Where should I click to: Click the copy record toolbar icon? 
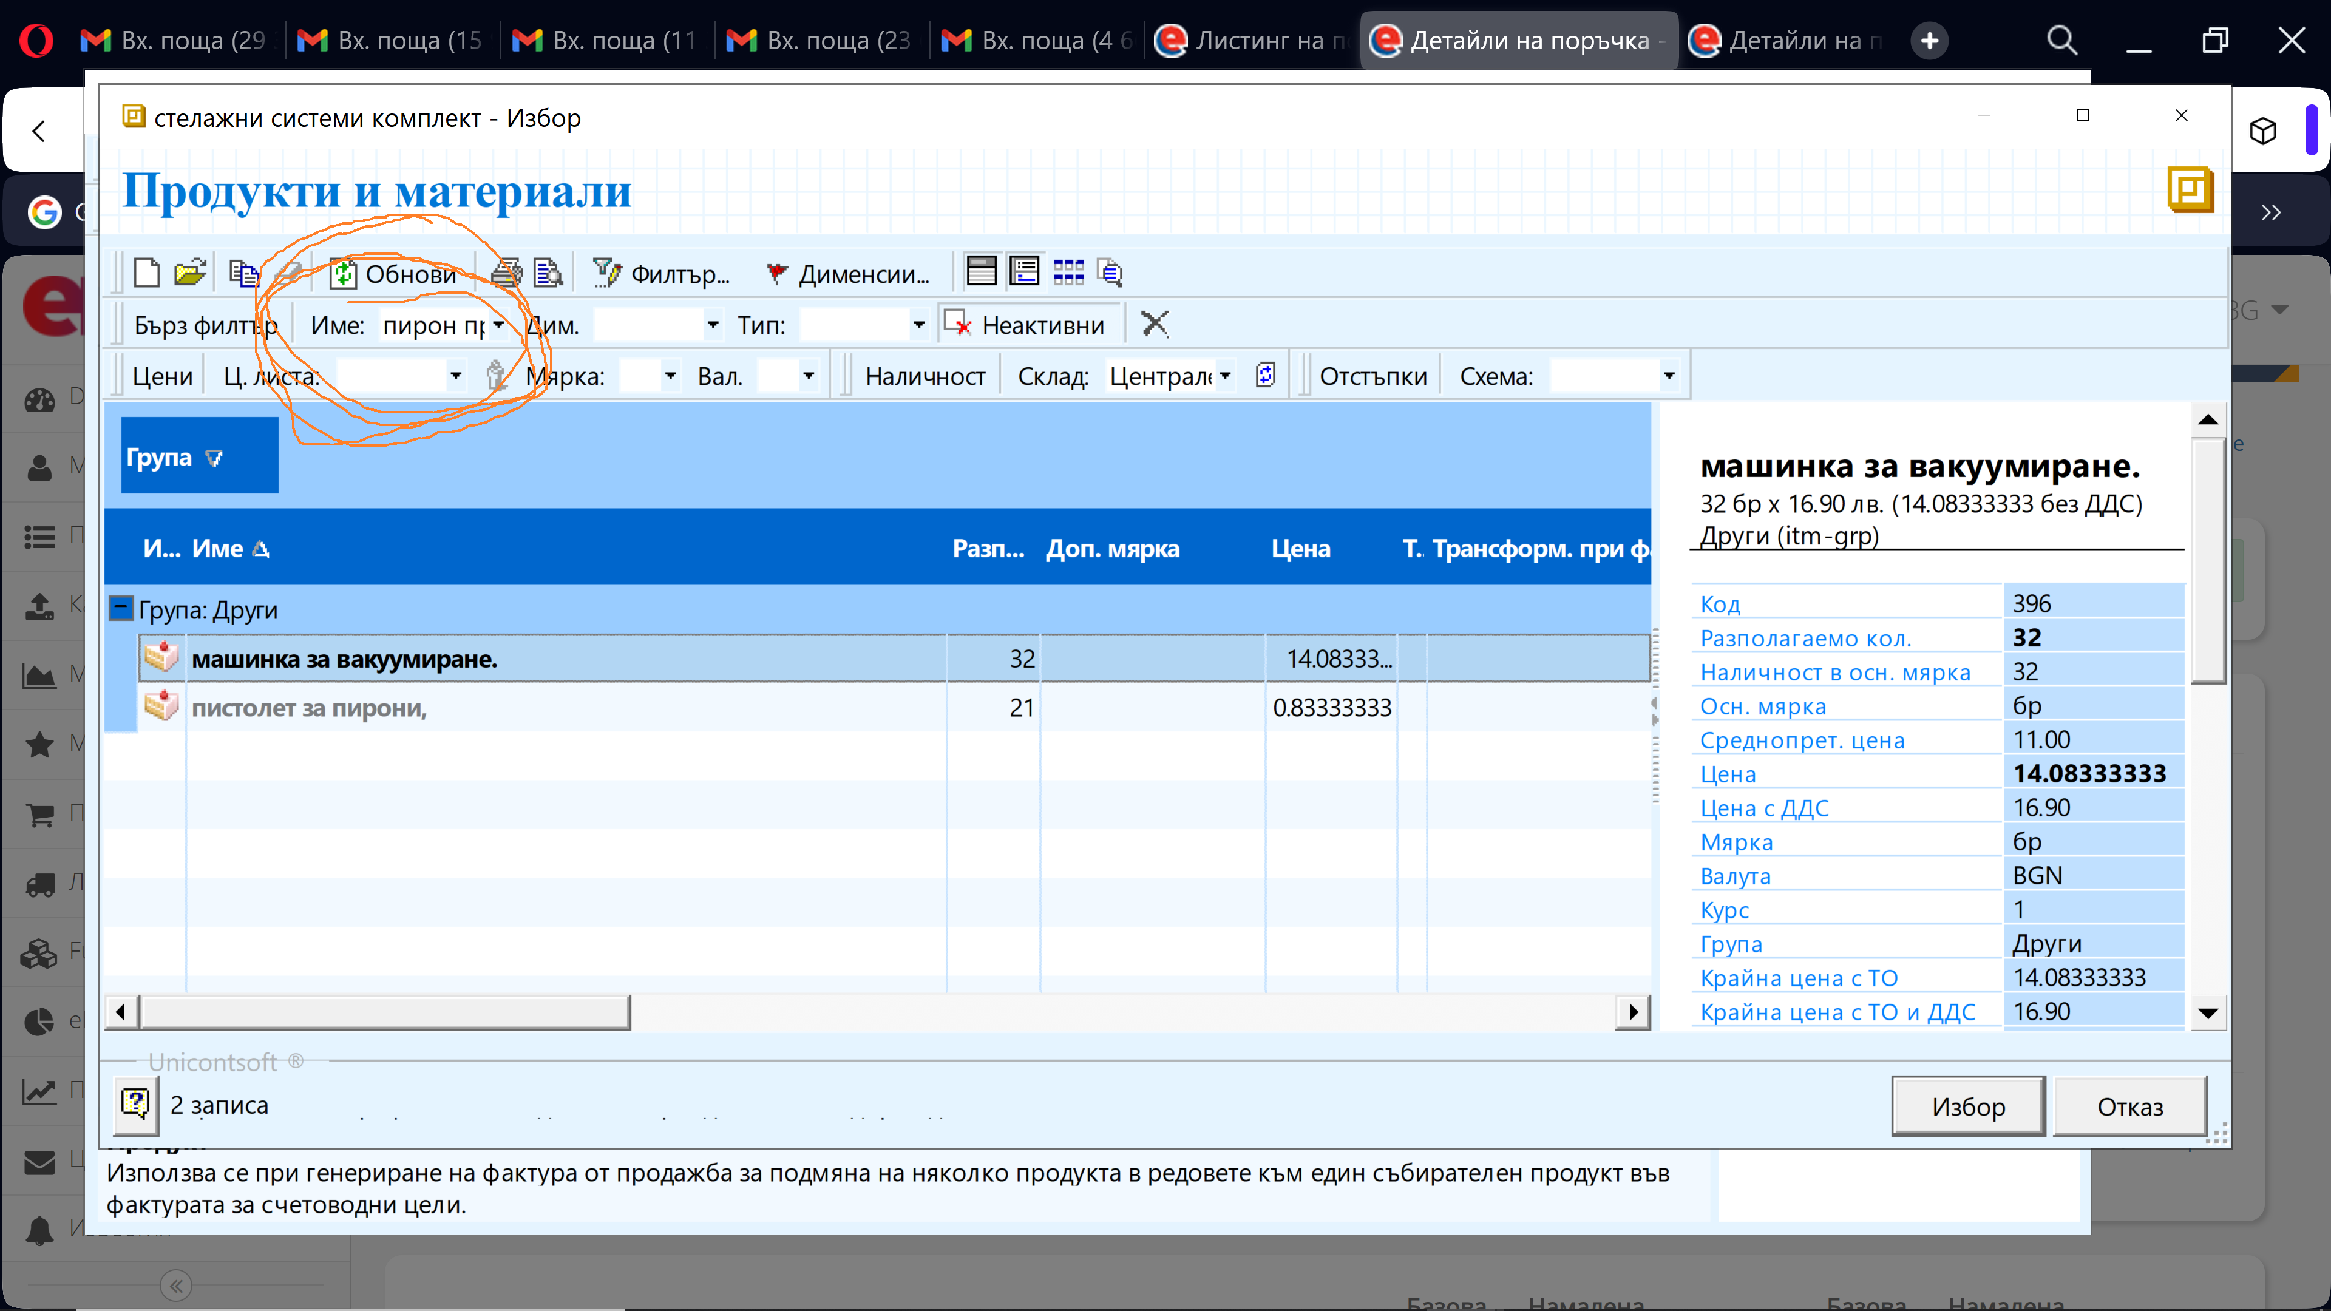coord(244,273)
